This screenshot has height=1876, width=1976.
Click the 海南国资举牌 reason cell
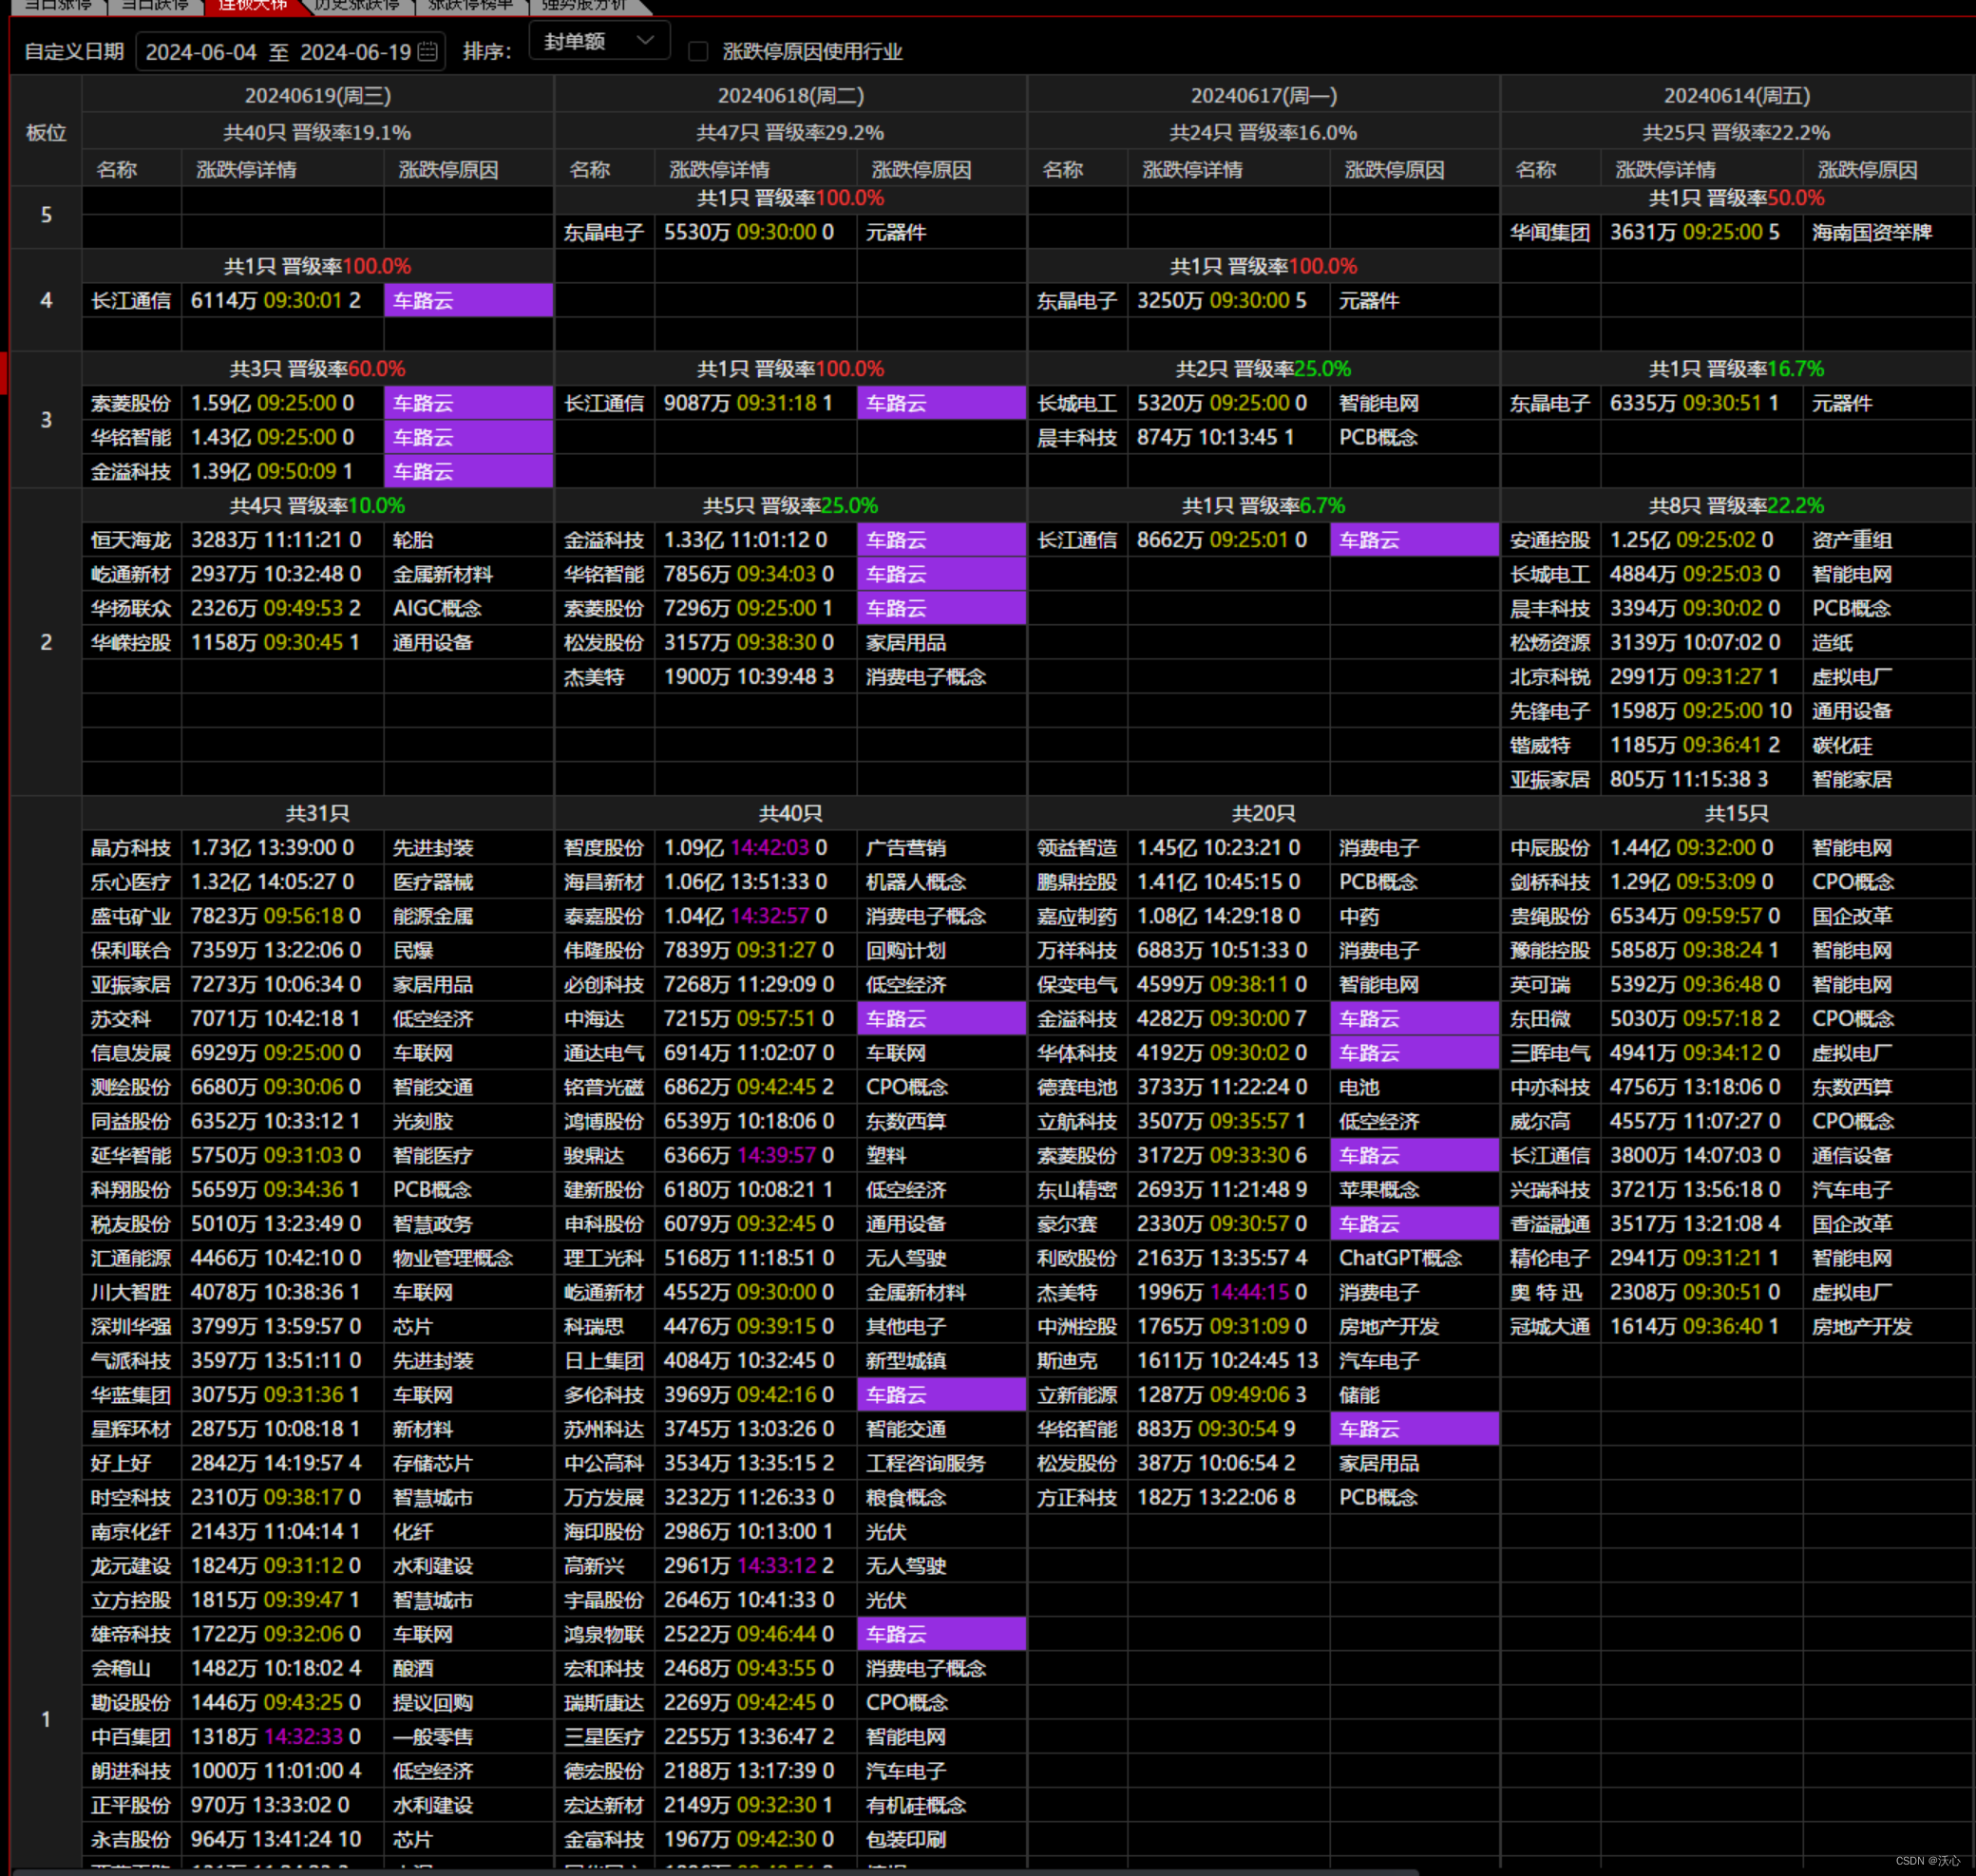pos(1872,232)
